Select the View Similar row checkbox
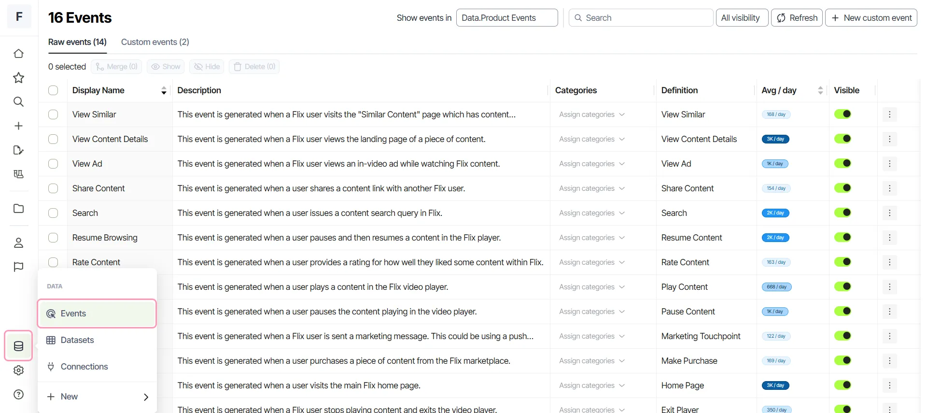 point(53,114)
